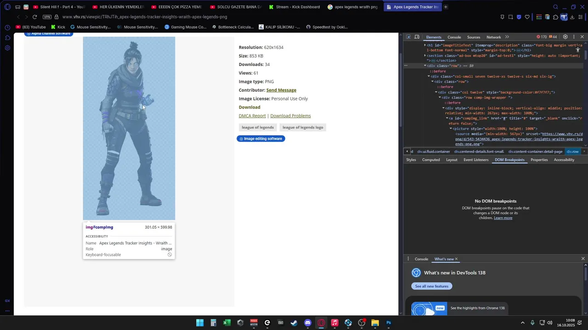Viewport: 588px width, 330px height.
Task: Collapse the col-small seven div node
Action: (429, 76)
